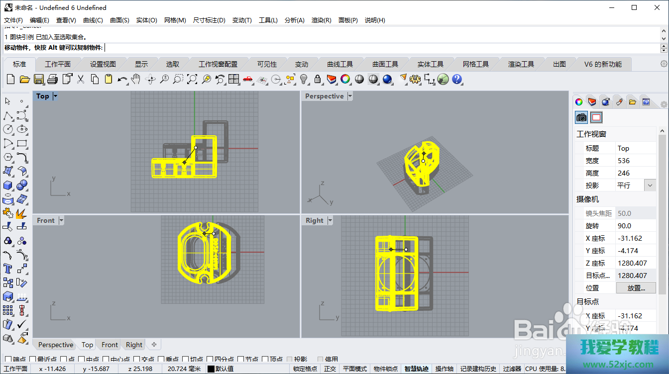Enable the 端点 object snap checkbox
This screenshot has height=374, width=669.
click(x=8, y=360)
